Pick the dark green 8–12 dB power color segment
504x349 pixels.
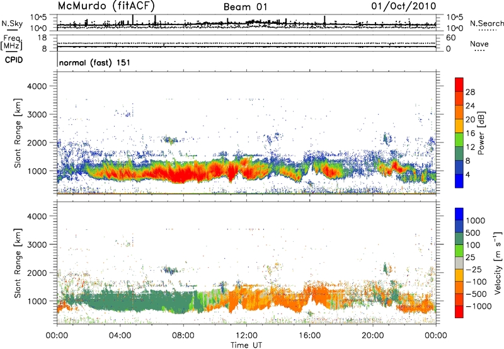(x=459, y=154)
